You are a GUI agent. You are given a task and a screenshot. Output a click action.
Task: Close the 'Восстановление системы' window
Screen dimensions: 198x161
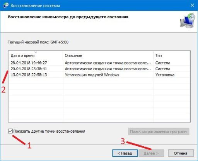tap(192, 5)
